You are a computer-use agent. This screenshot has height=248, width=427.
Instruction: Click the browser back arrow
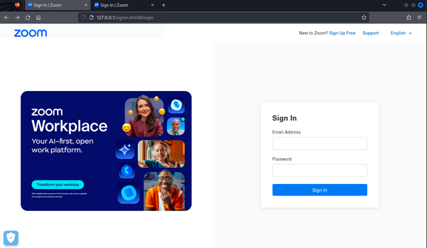click(x=6, y=17)
